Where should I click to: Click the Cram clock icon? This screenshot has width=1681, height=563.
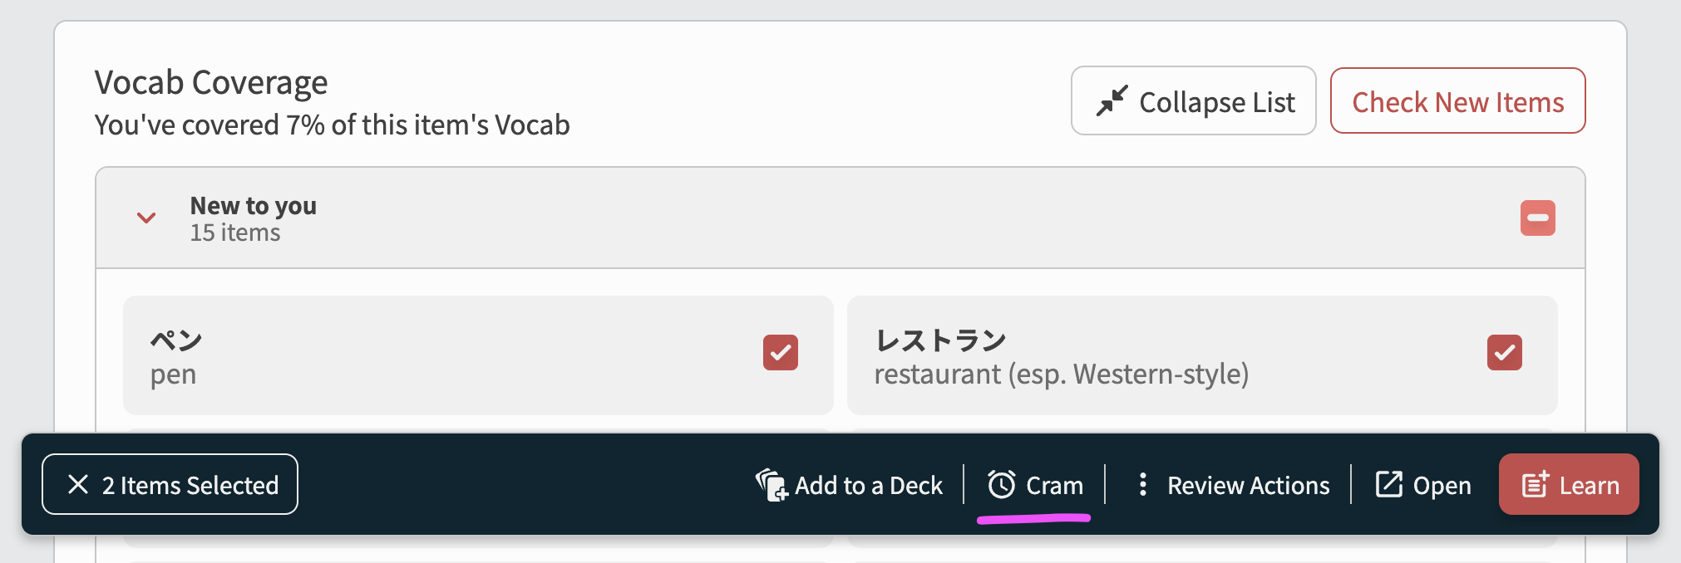[1001, 485]
